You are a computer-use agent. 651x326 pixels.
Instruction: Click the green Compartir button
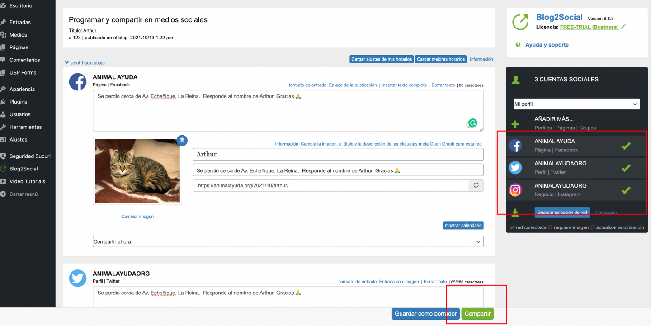[x=477, y=314]
